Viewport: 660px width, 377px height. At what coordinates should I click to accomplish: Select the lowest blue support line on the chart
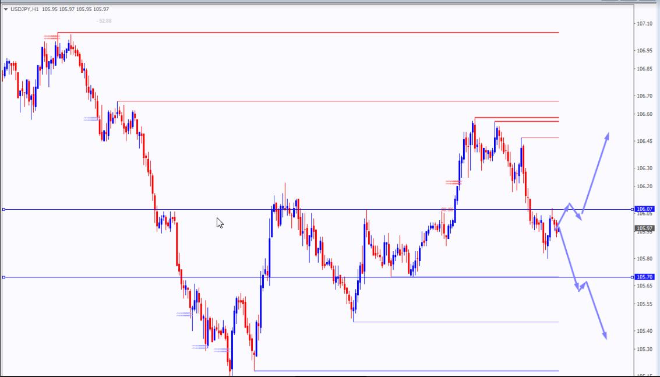(408, 371)
